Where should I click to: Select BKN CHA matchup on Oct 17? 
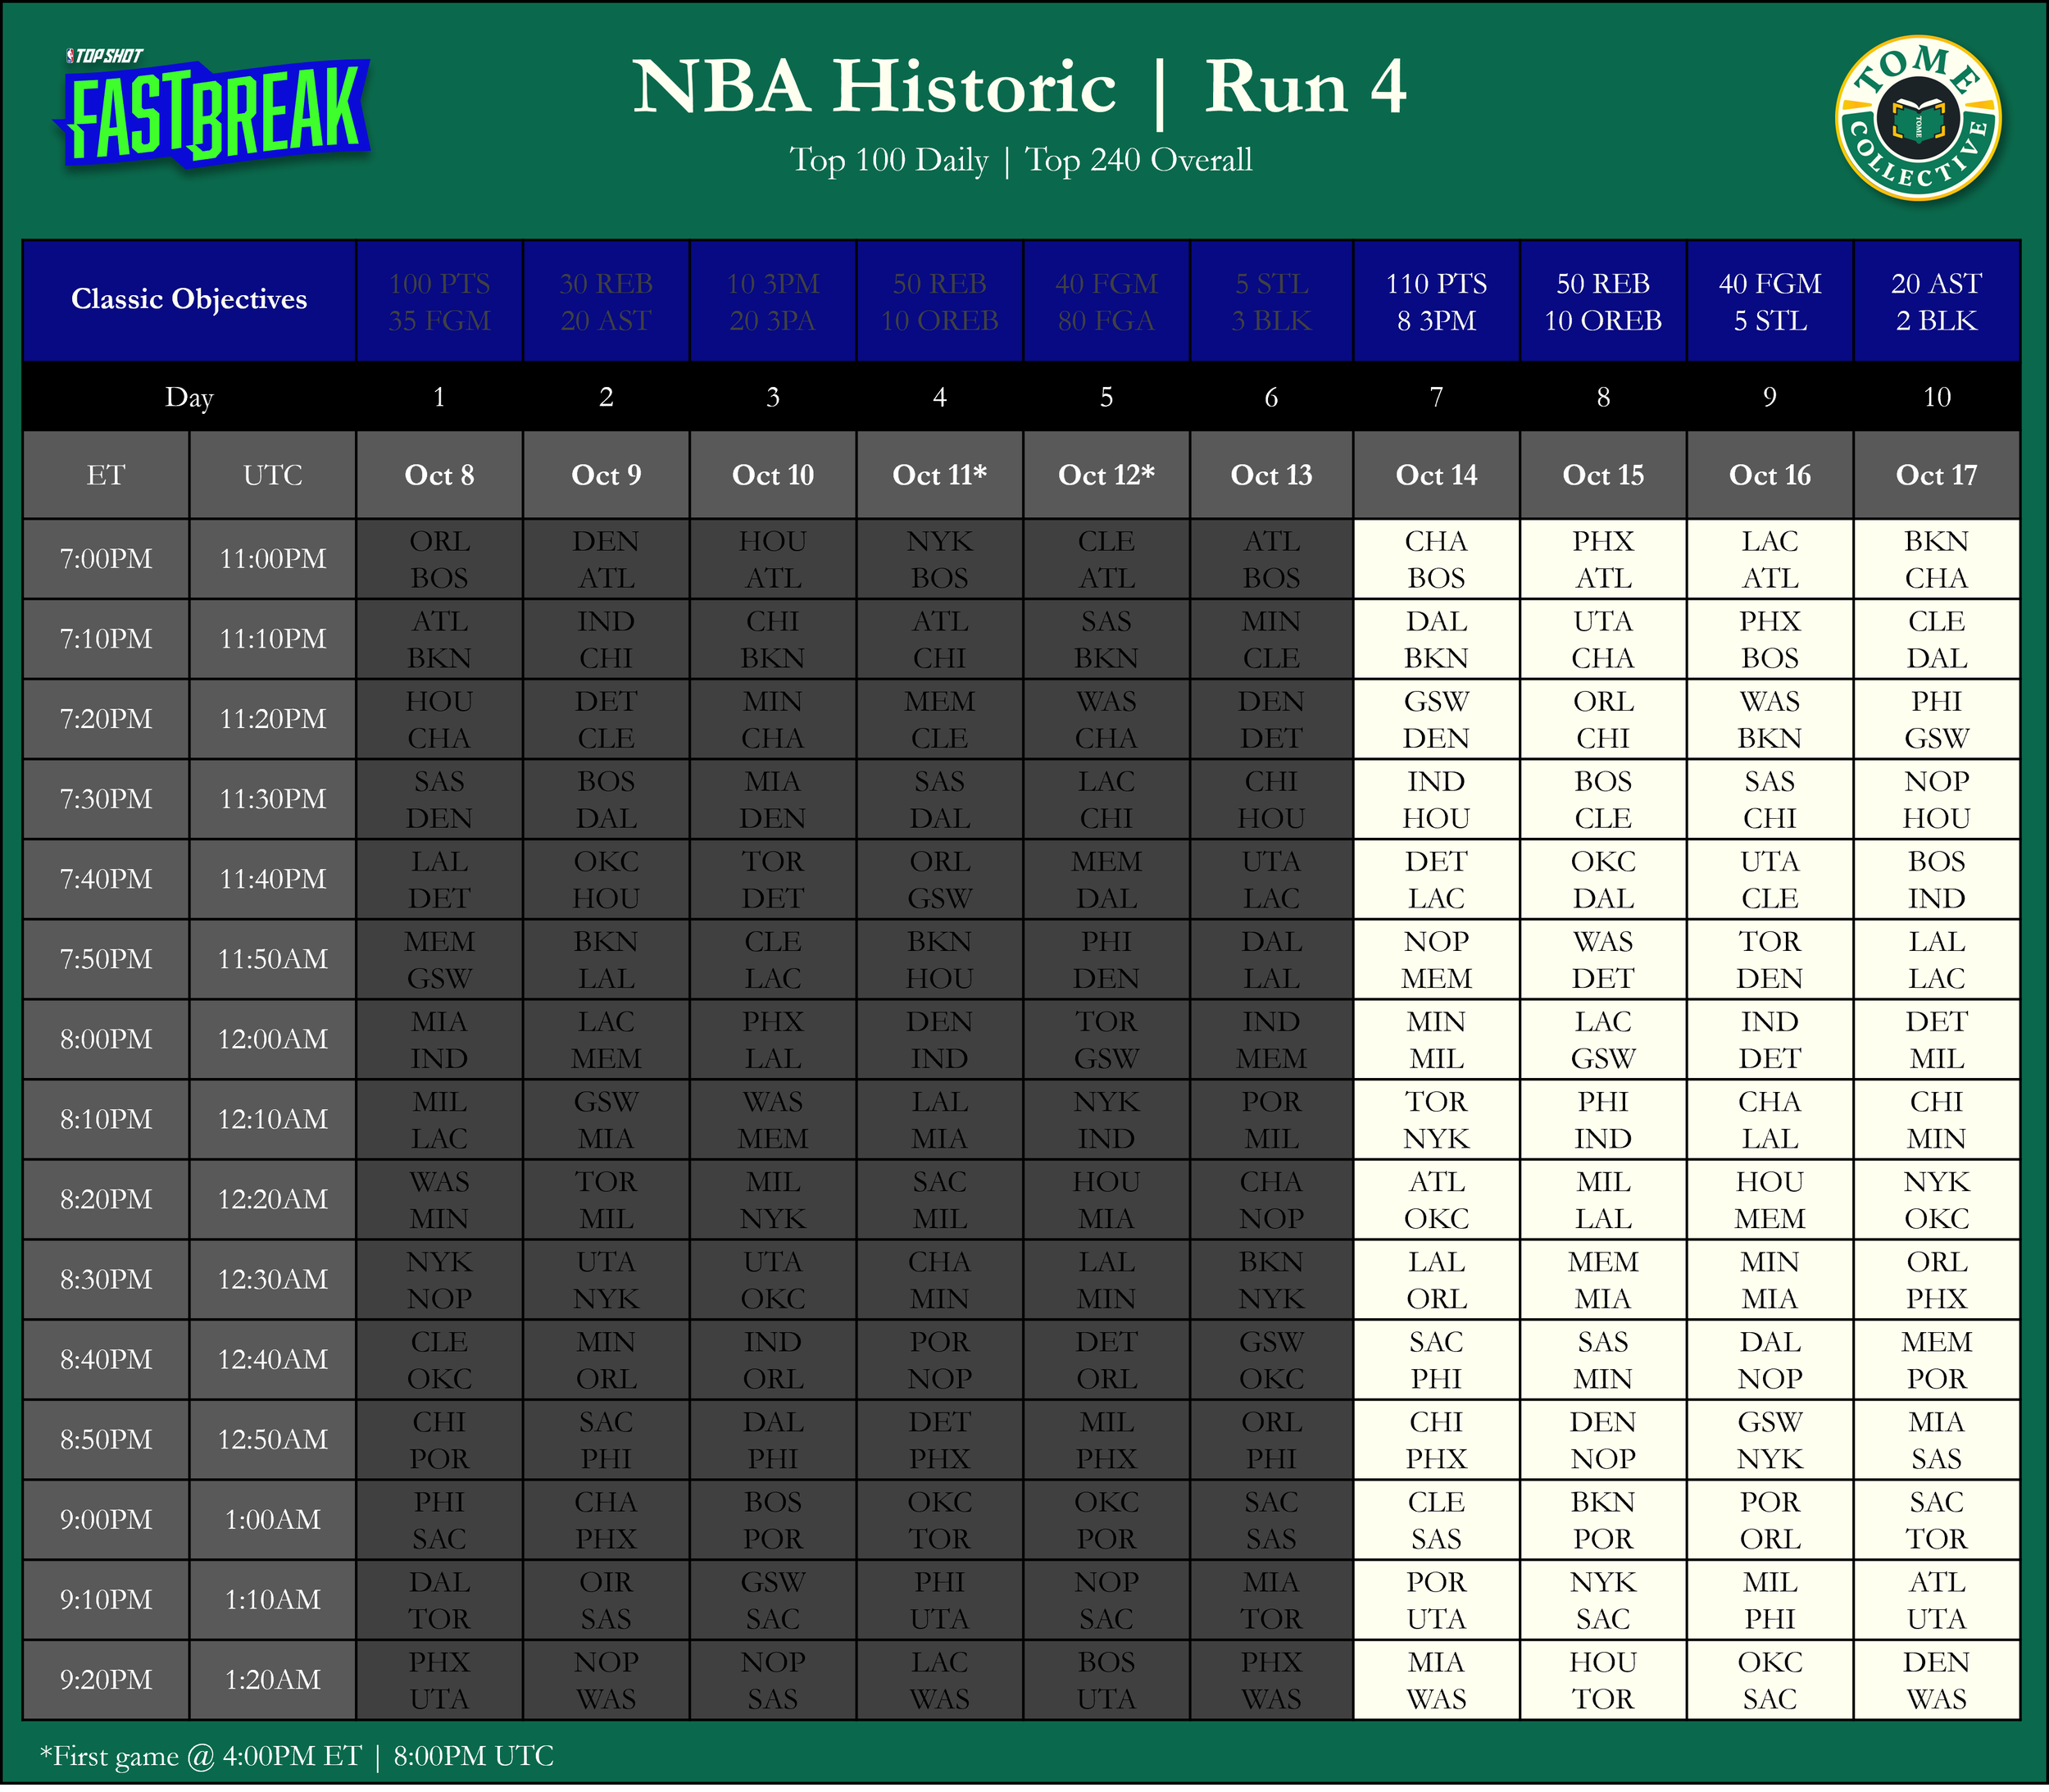pos(1936,559)
